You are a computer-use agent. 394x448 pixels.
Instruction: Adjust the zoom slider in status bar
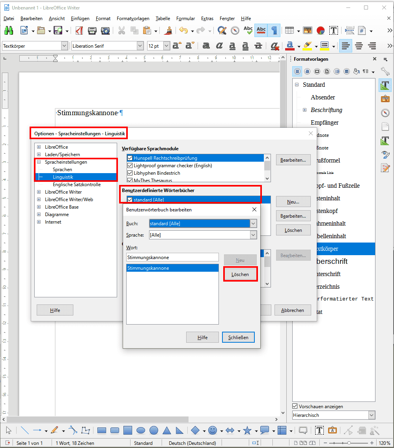click(349, 443)
